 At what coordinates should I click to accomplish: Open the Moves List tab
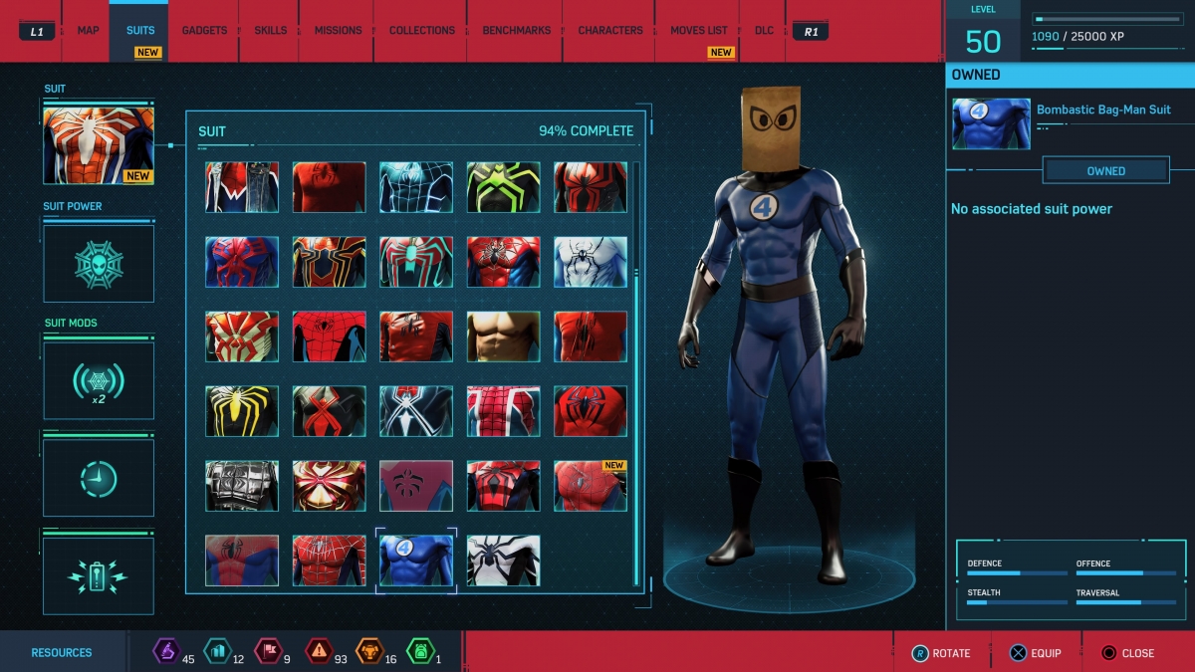[699, 31]
